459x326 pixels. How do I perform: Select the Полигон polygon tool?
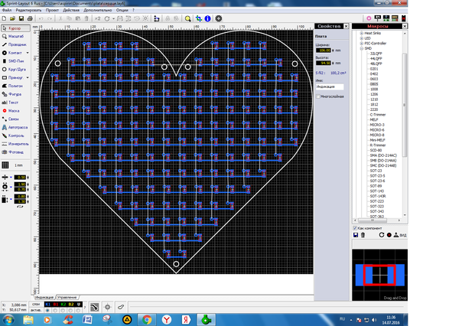(15, 86)
